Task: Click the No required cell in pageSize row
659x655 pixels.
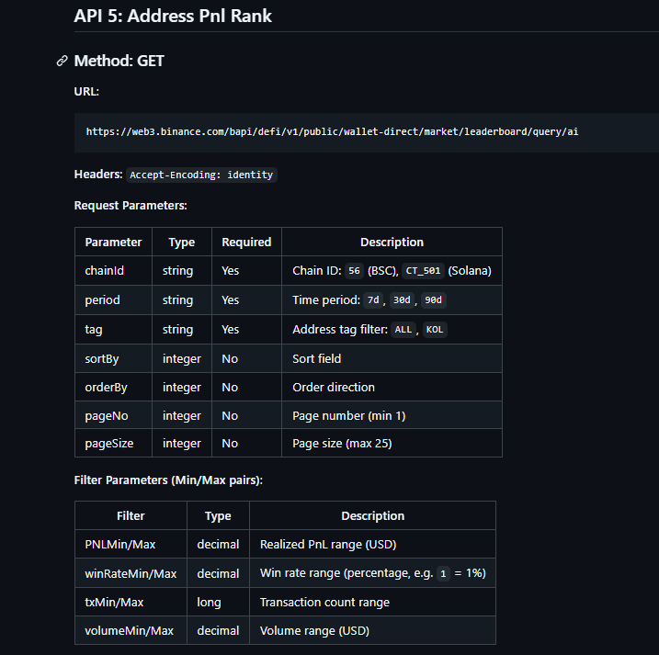Action: coord(246,443)
